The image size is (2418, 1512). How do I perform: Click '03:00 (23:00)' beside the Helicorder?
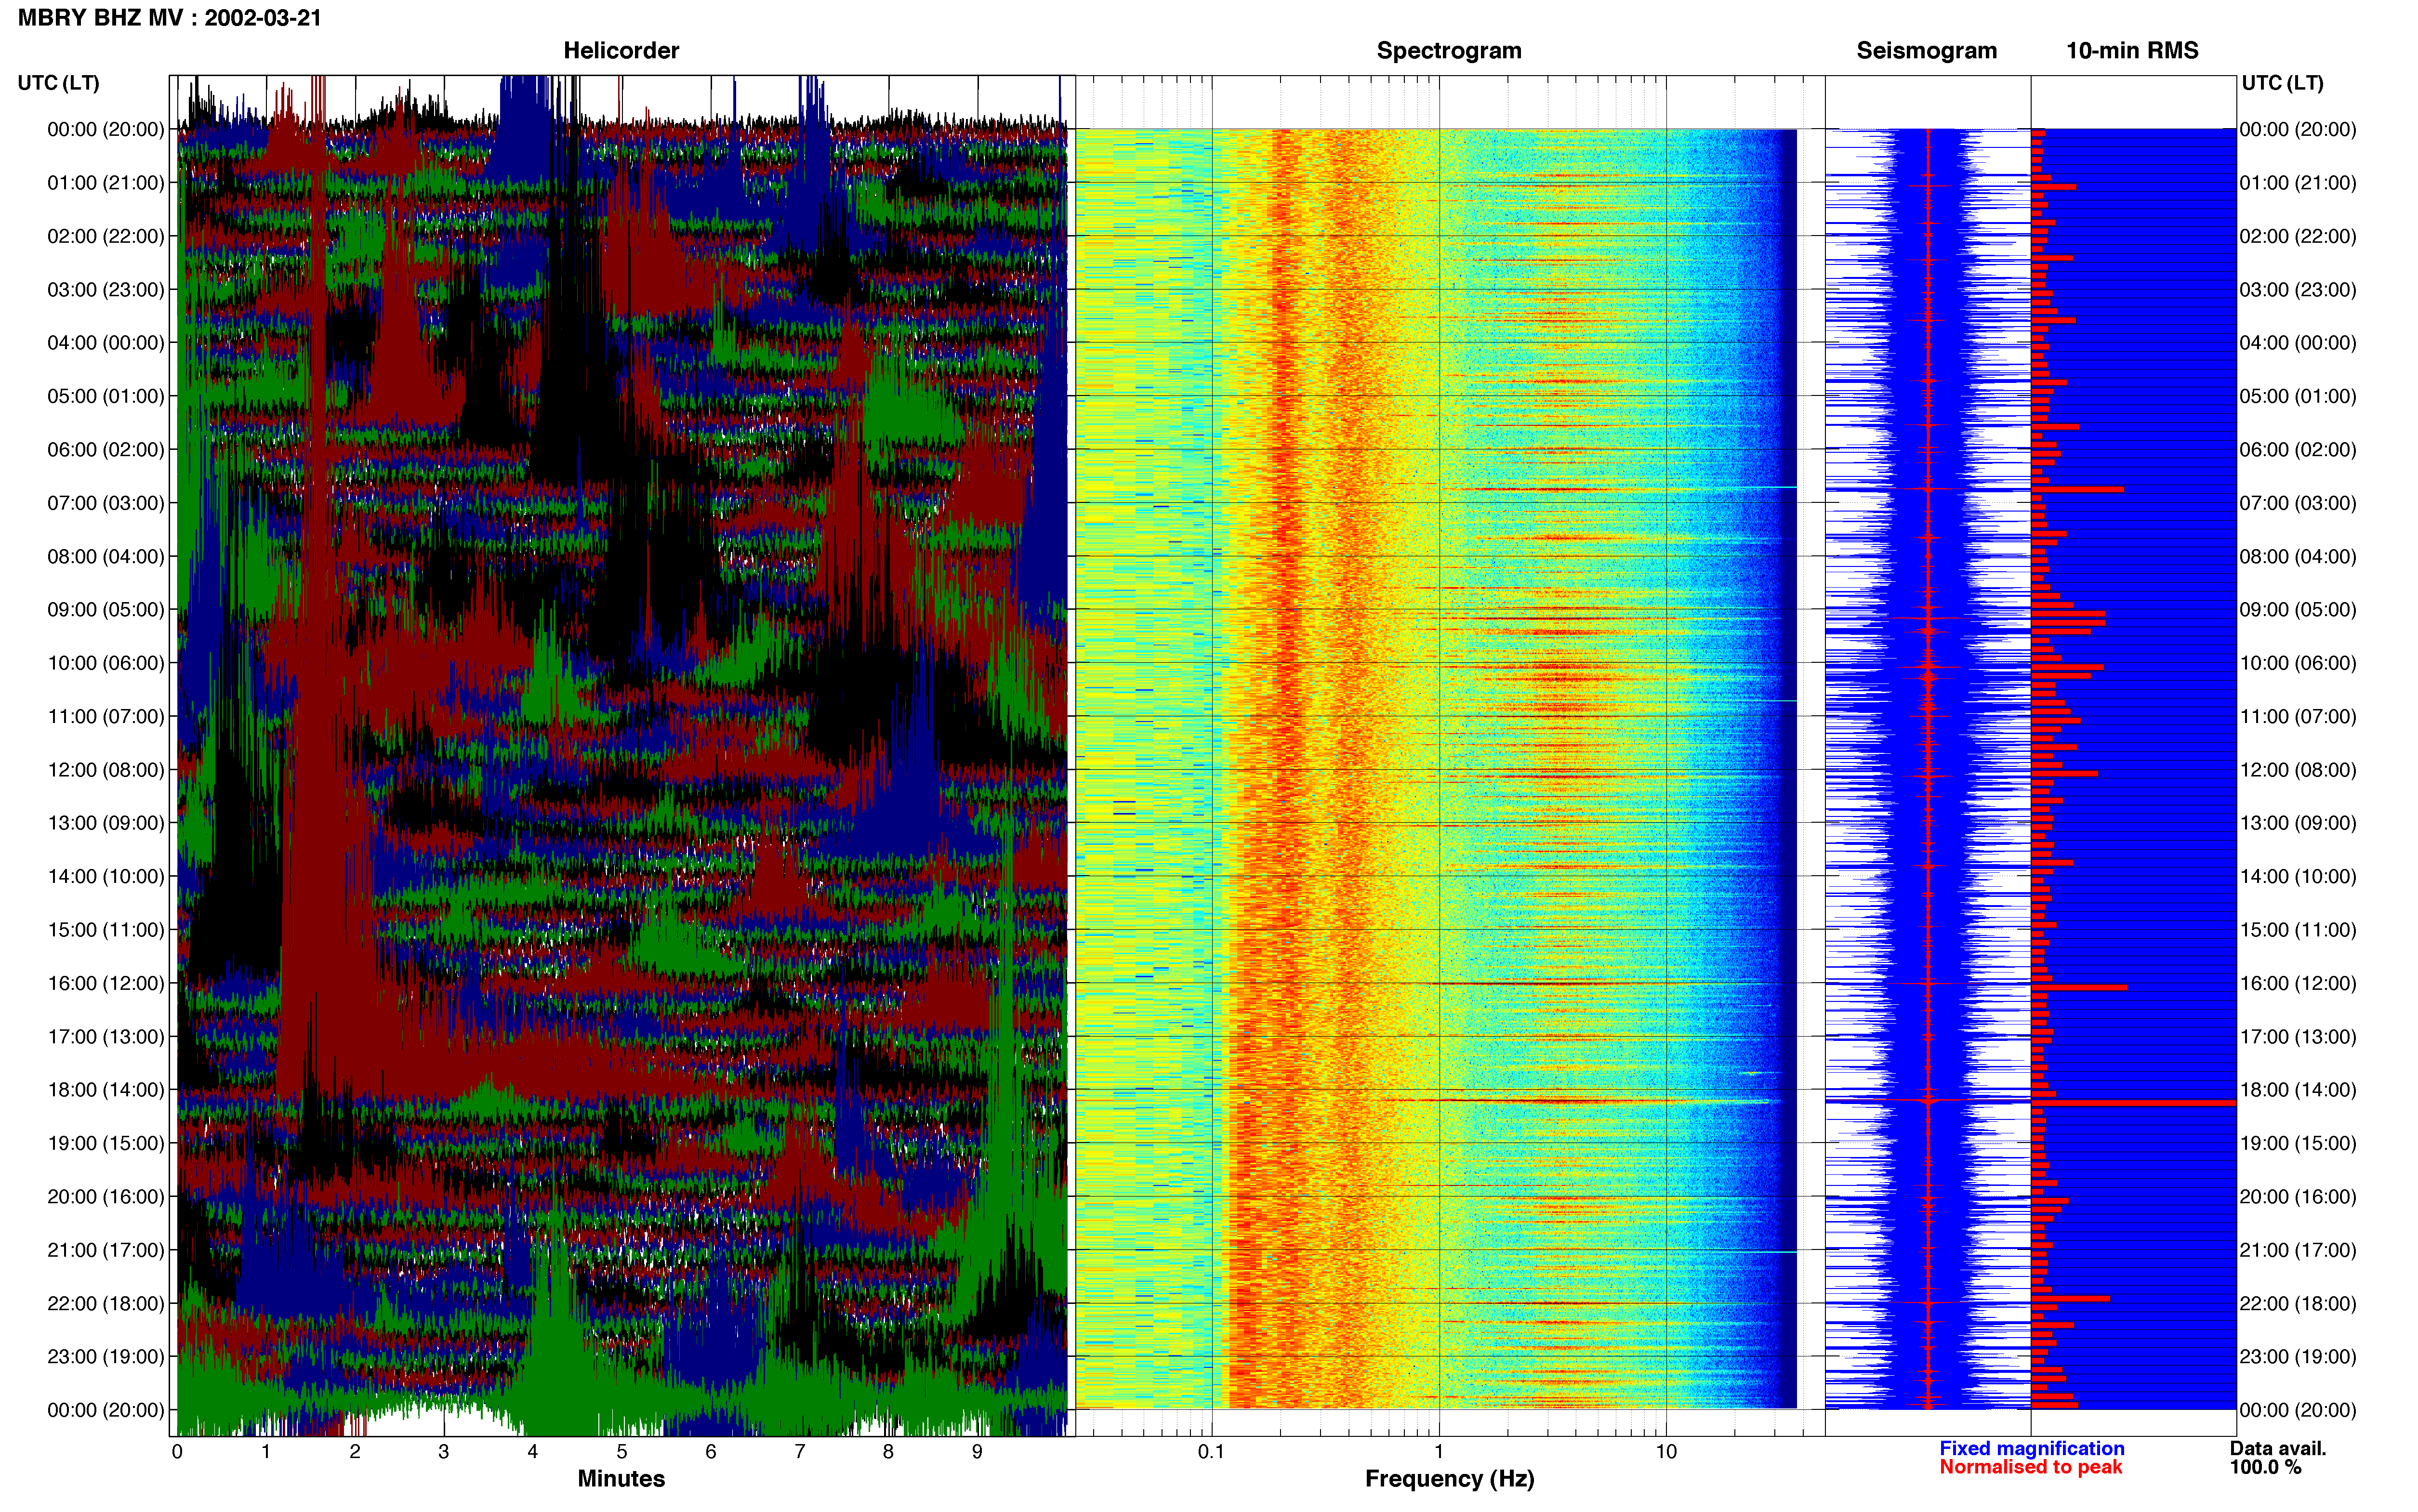[x=106, y=290]
